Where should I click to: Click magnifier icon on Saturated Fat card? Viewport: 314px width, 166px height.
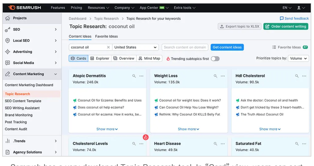click(x=297, y=144)
